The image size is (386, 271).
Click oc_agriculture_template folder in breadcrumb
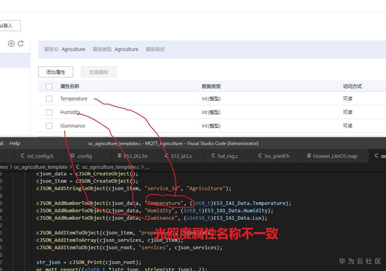(x=41, y=167)
